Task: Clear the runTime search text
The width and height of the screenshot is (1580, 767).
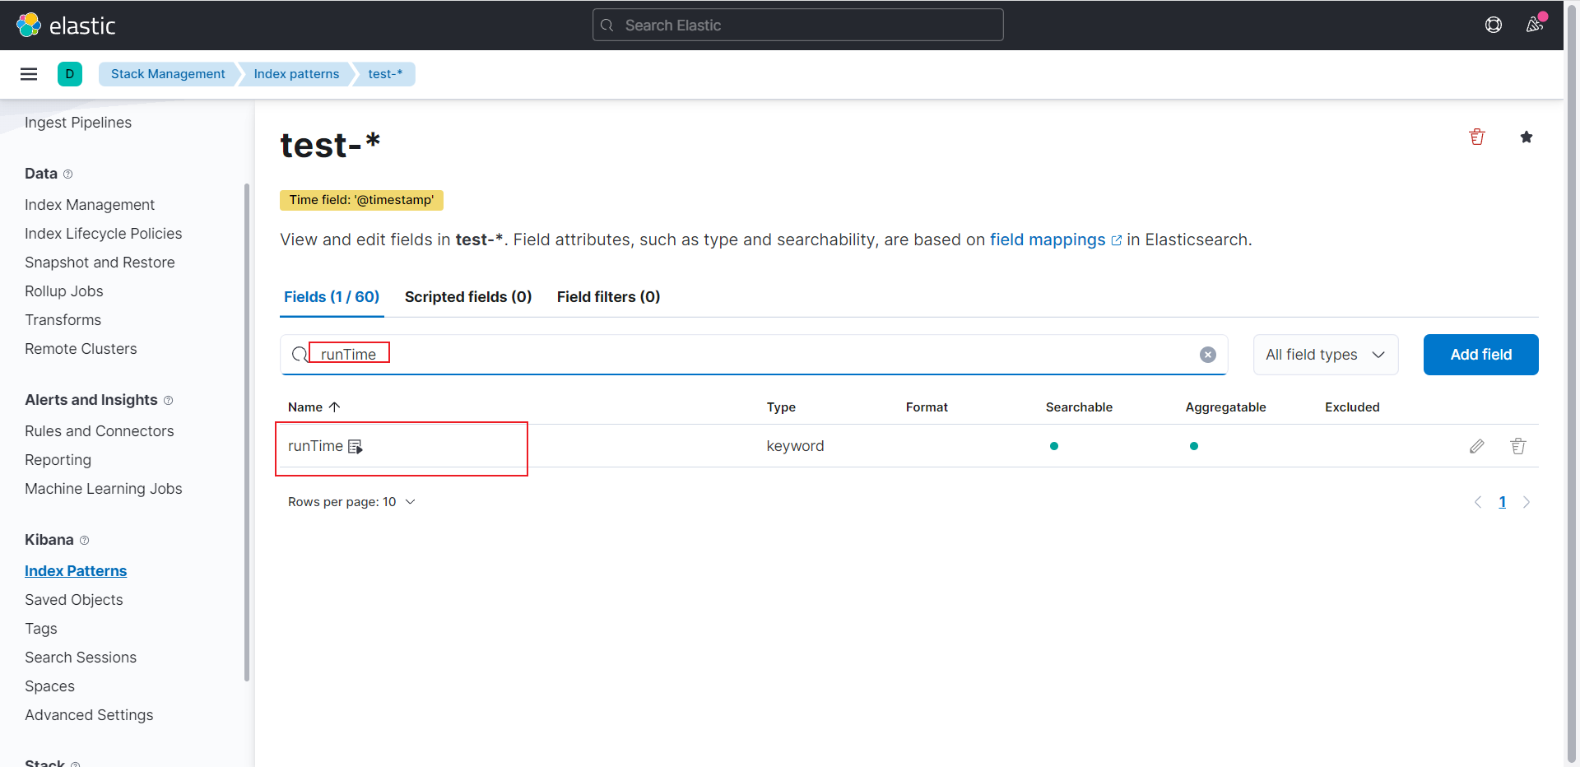Action: (1208, 355)
